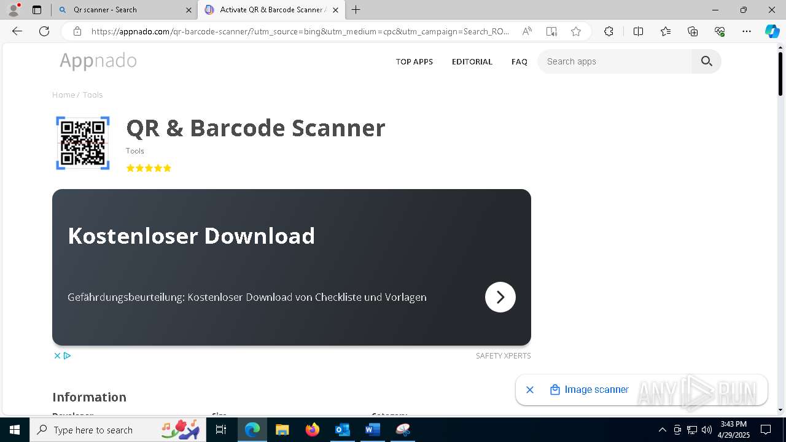Viewport: 786px width, 442px height.
Task: Click the ad's arrow button
Action: point(500,297)
